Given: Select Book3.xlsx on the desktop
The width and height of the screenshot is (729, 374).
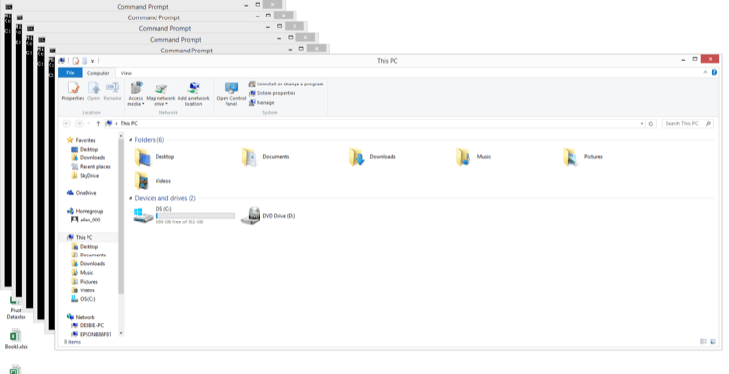Looking at the screenshot, I should coord(17,339).
